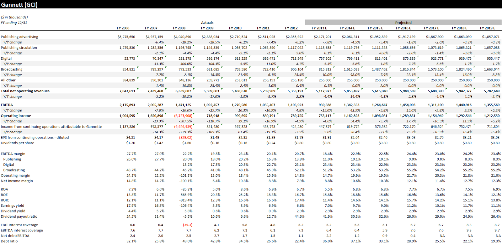The height and width of the screenshot is (244, 502).
Task: Select the ROE row label
Action: click(4, 195)
